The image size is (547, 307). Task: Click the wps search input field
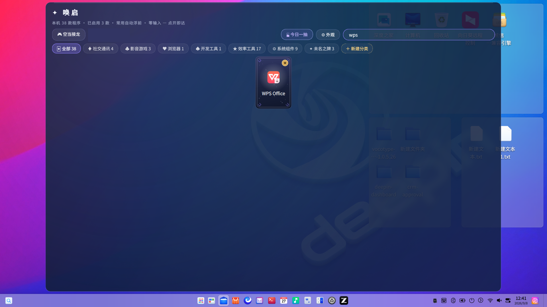tap(419, 35)
